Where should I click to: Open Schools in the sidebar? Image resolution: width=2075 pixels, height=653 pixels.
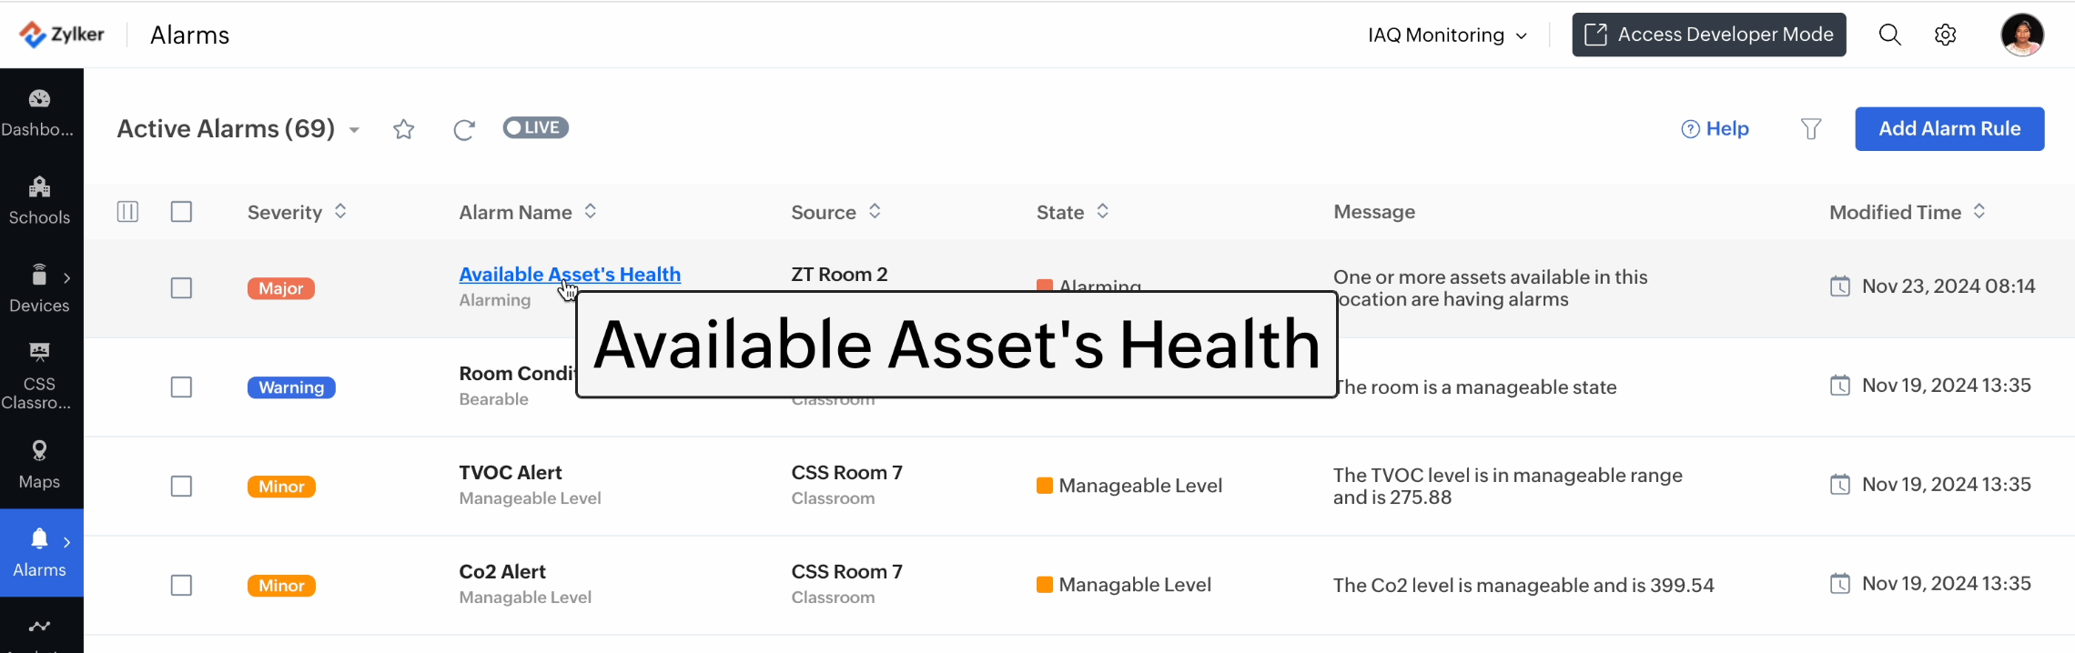pos(39,200)
